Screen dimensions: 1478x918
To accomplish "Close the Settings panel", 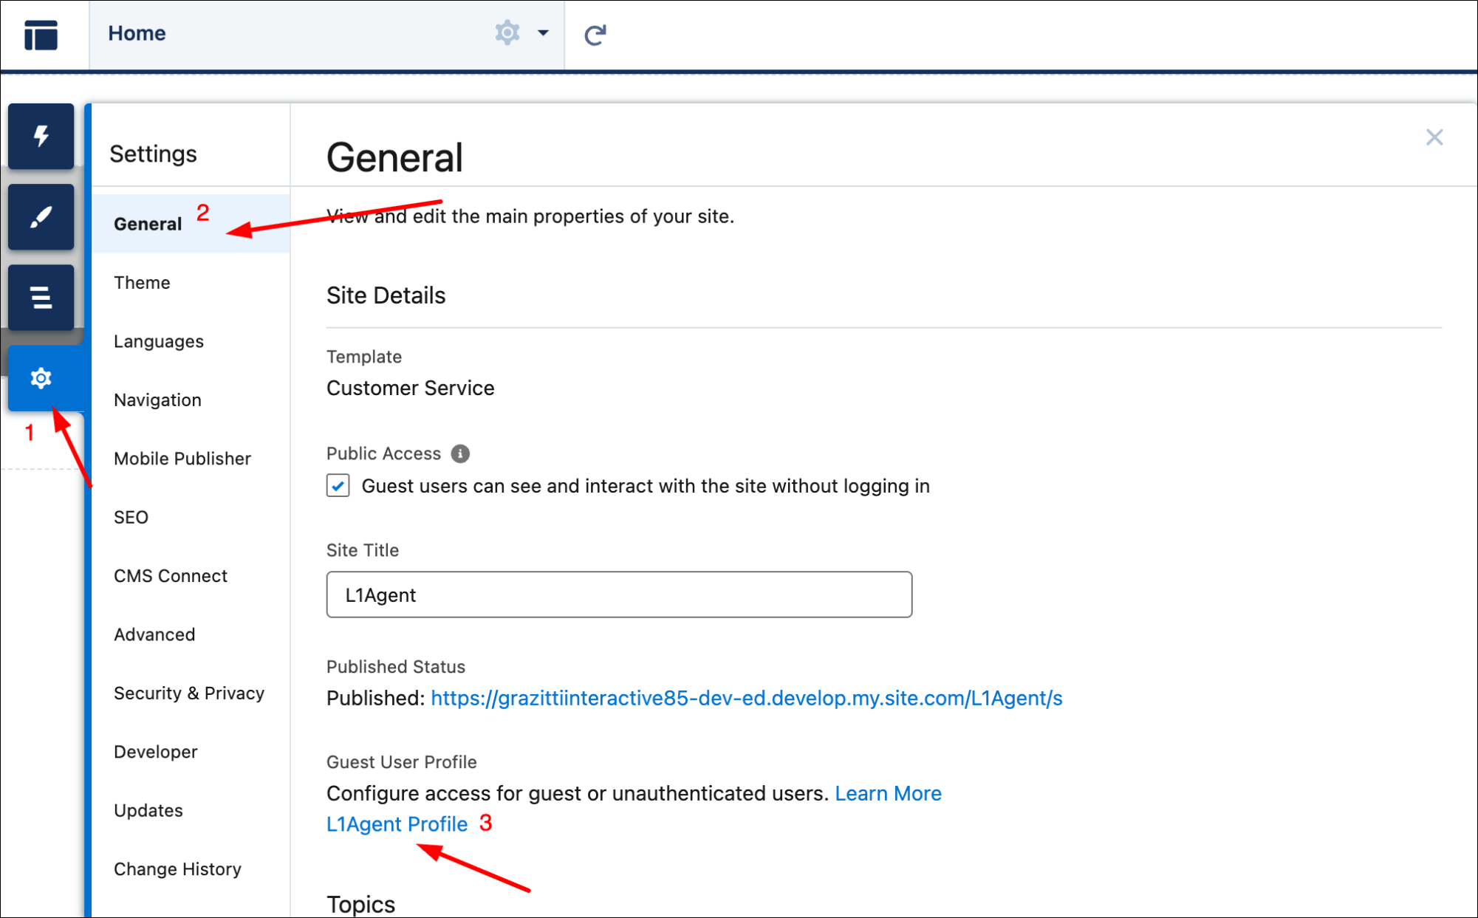I will (1434, 137).
